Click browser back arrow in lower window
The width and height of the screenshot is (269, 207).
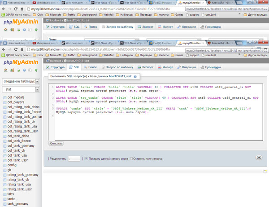tap(4, 49)
